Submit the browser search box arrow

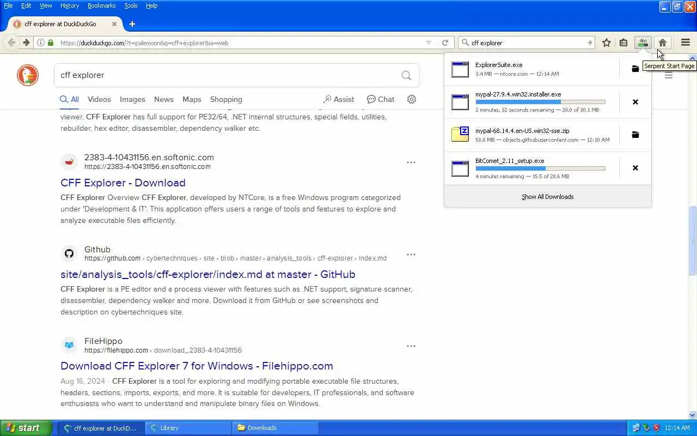click(589, 43)
